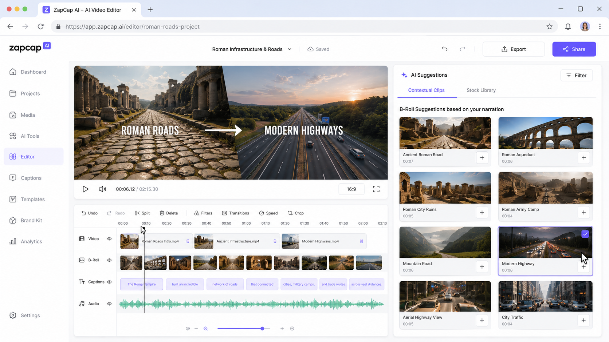Image resolution: width=609 pixels, height=342 pixels.
Task: Mute the preview volume speaker icon
Action: point(102,189)
